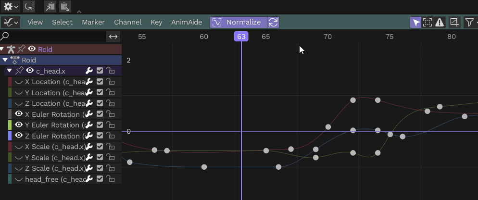Enable Only Show Selected filter
478x200 pixels.
415,22
